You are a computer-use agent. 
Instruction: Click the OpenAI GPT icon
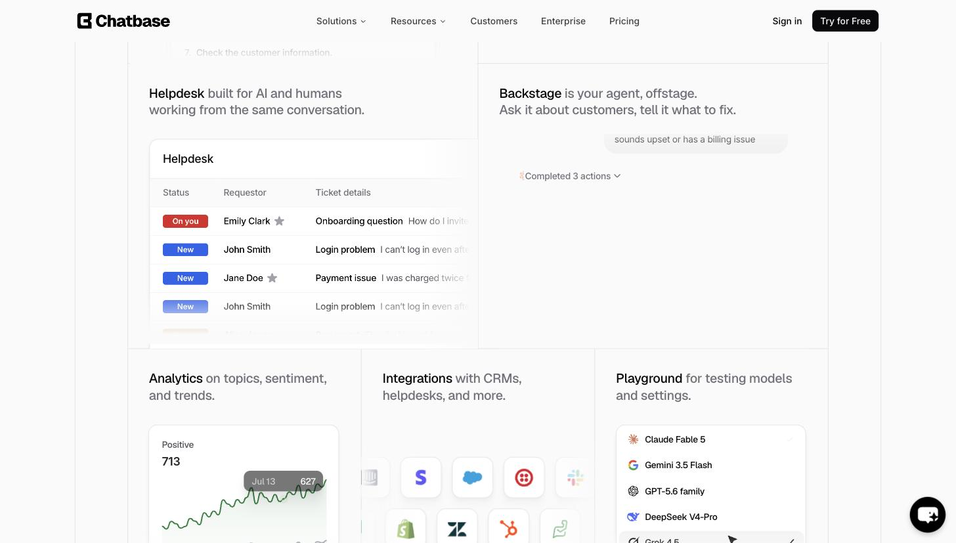pyautogui.click(x=633, y=491)
